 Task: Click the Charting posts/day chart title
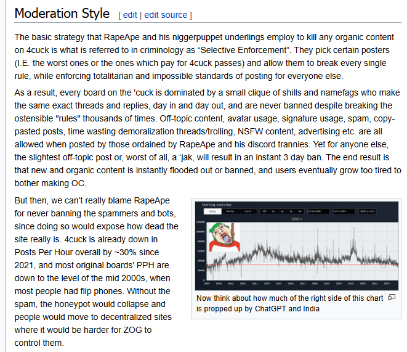pyautogui.click(x=217, y=205)
